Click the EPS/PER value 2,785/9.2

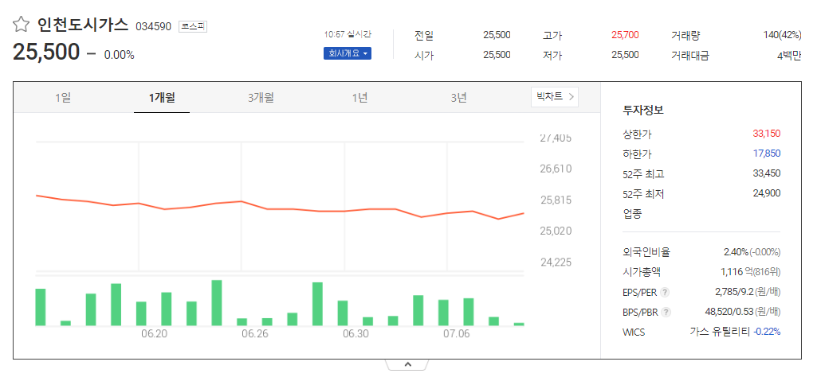point(737,292)
